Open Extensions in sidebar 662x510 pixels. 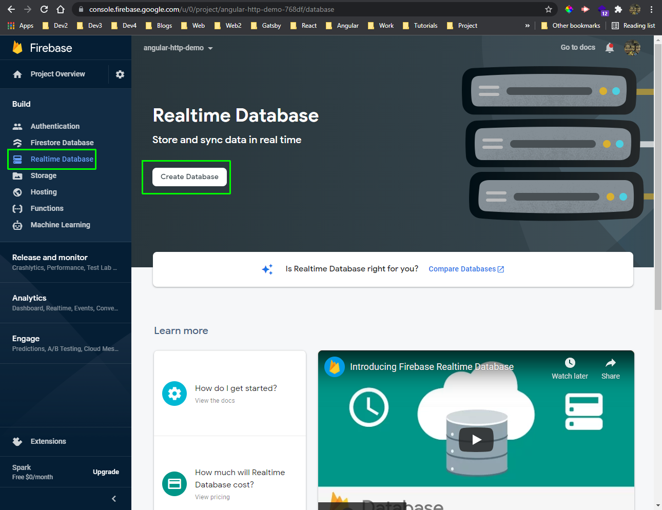(48, 441)
